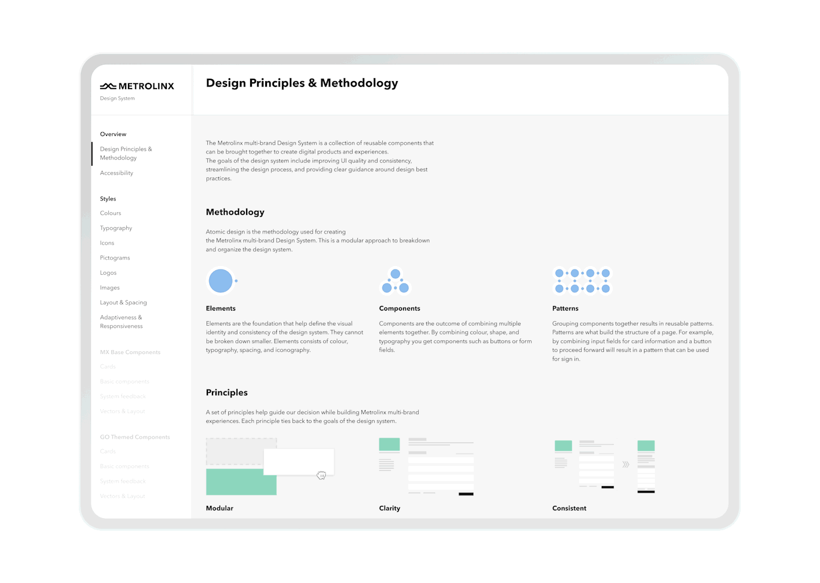
Task: Navigate to Icons in the sidebar
Action: pos(107,243)
